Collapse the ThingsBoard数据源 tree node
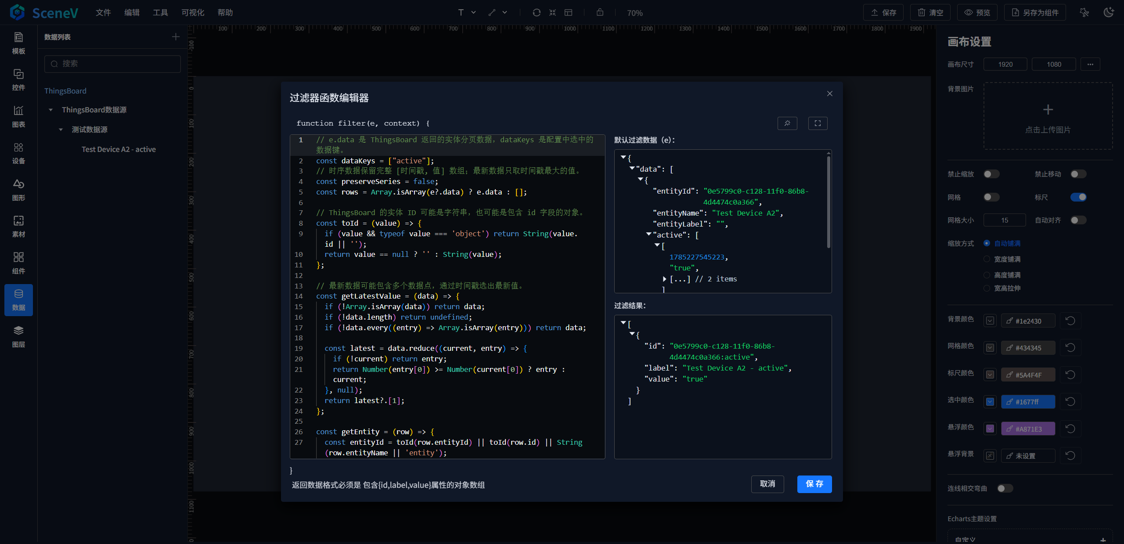 coord(51,110)
